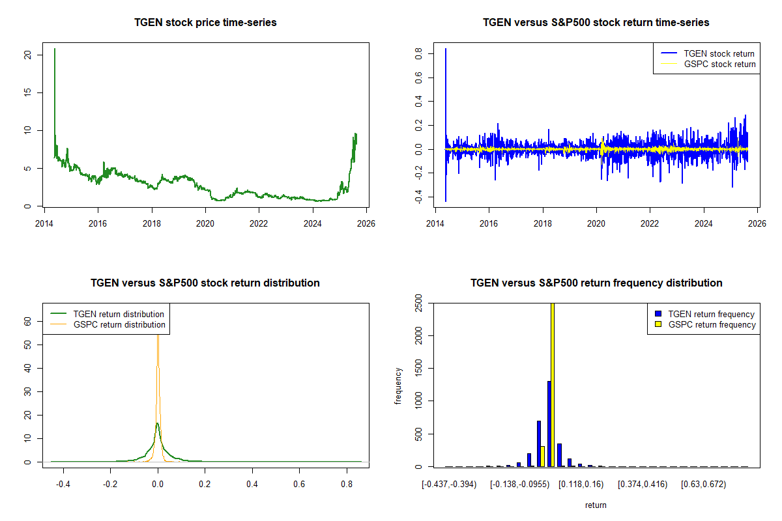Screen dimensions: 782x521
Task: Click the green line beside TGEN return distribution
Action: [59, 314]
